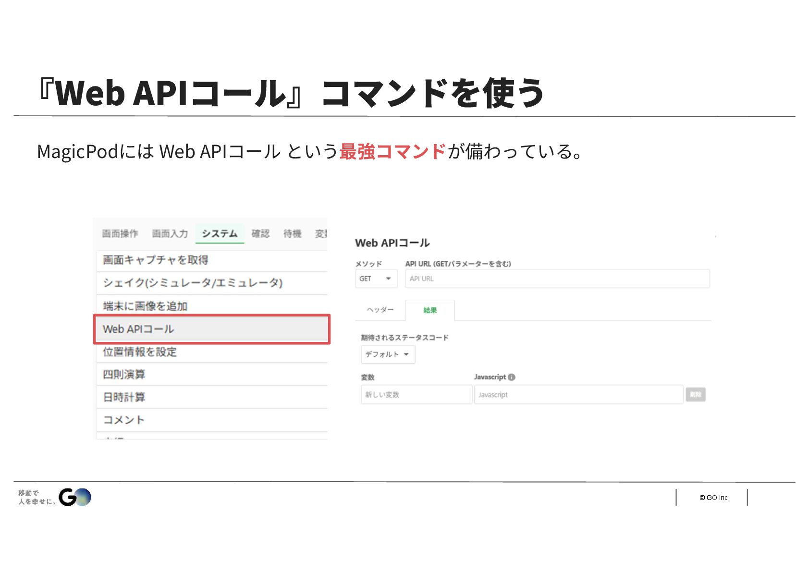Click the © GO Inc. text

pos(714,498)
